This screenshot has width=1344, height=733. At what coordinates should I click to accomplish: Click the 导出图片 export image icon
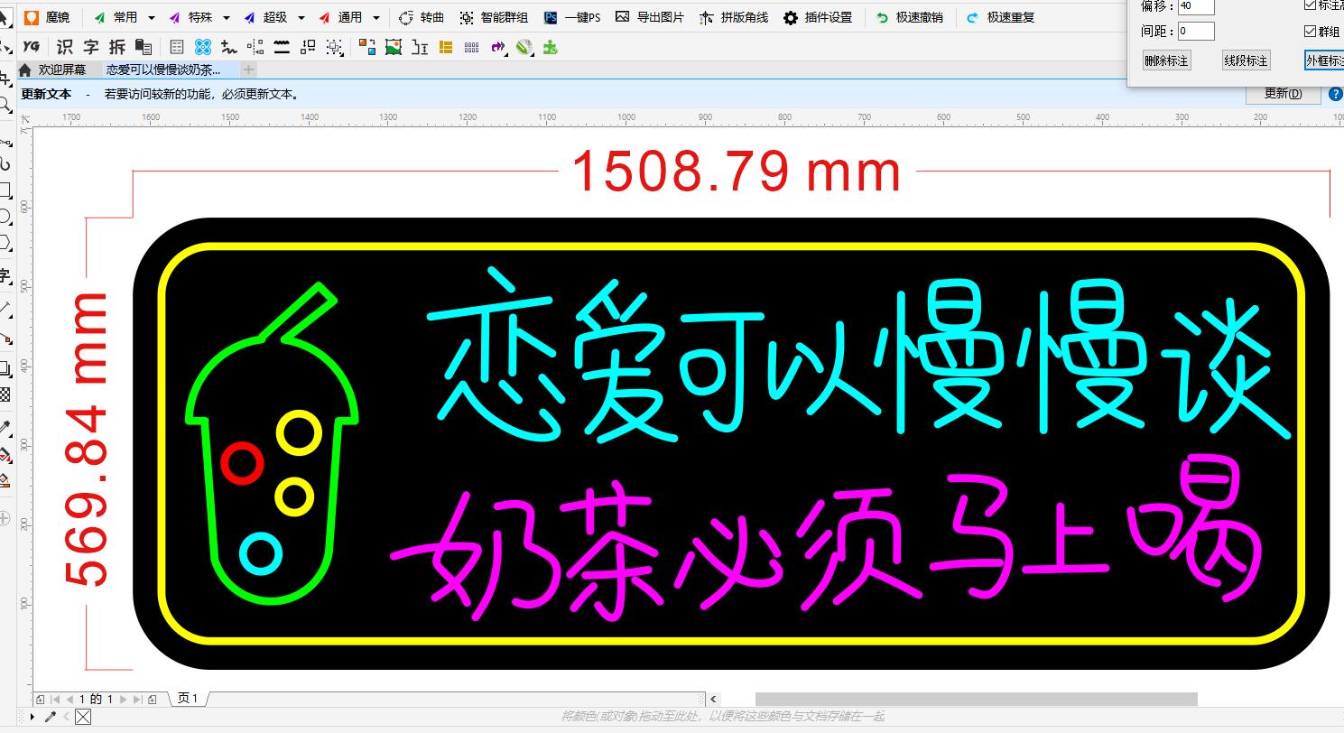[622, 17]
